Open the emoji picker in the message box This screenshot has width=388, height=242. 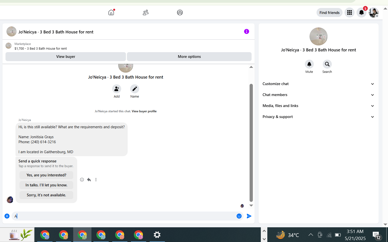239,216
